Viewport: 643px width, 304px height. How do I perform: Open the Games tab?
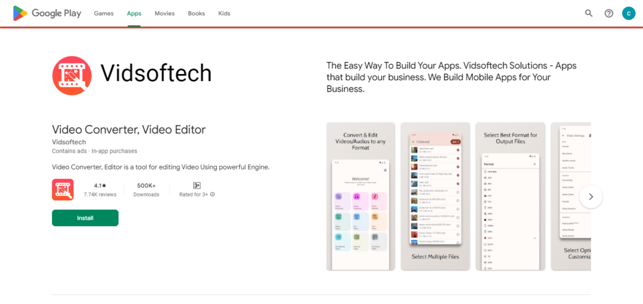coord(104,14)
